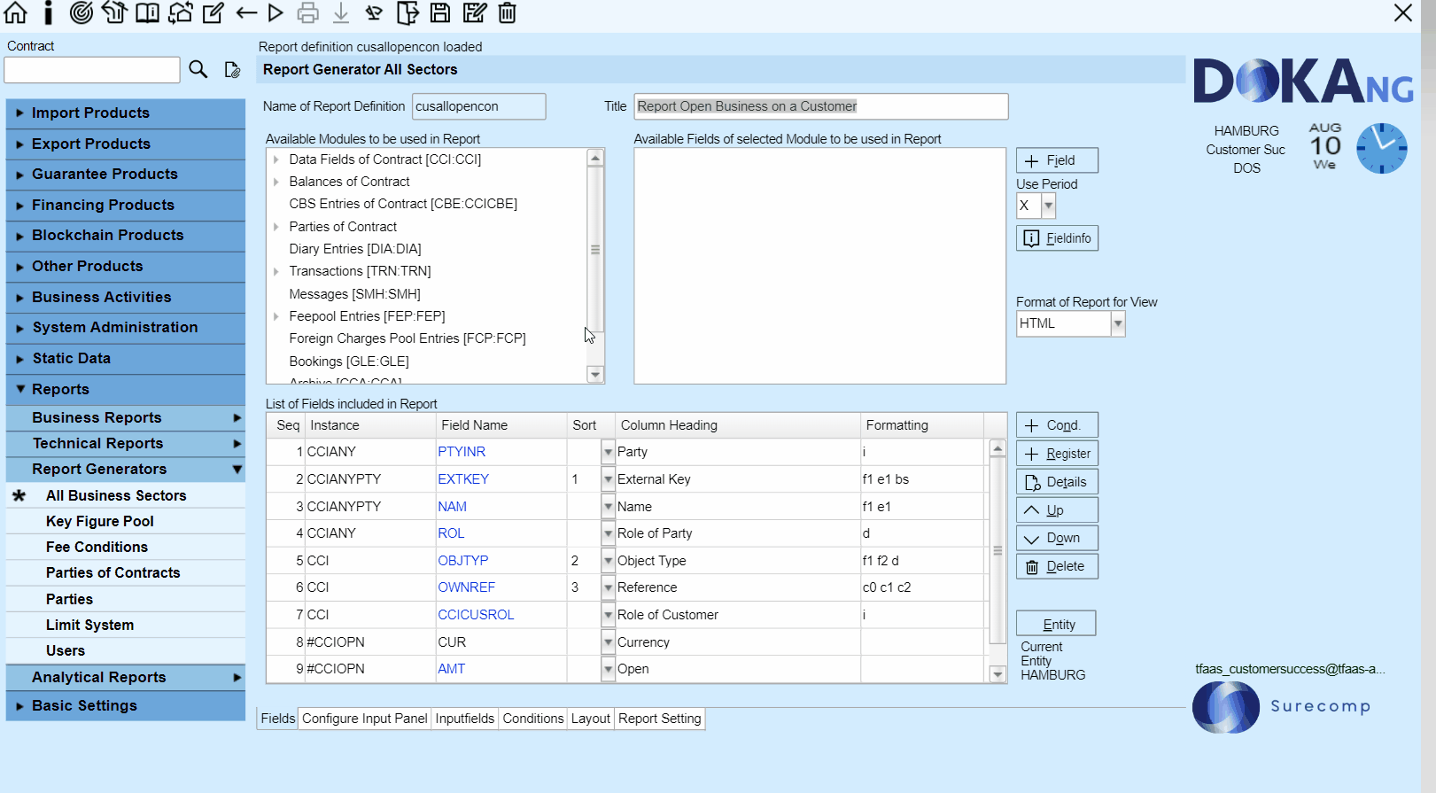Open Key Figure Pool generator
Screen dimensions: 1436x793
126,521
